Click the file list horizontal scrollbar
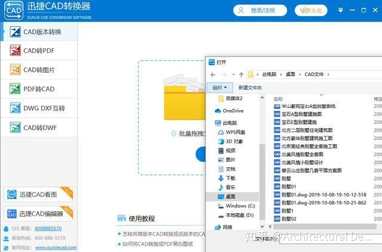 (325, 226)
